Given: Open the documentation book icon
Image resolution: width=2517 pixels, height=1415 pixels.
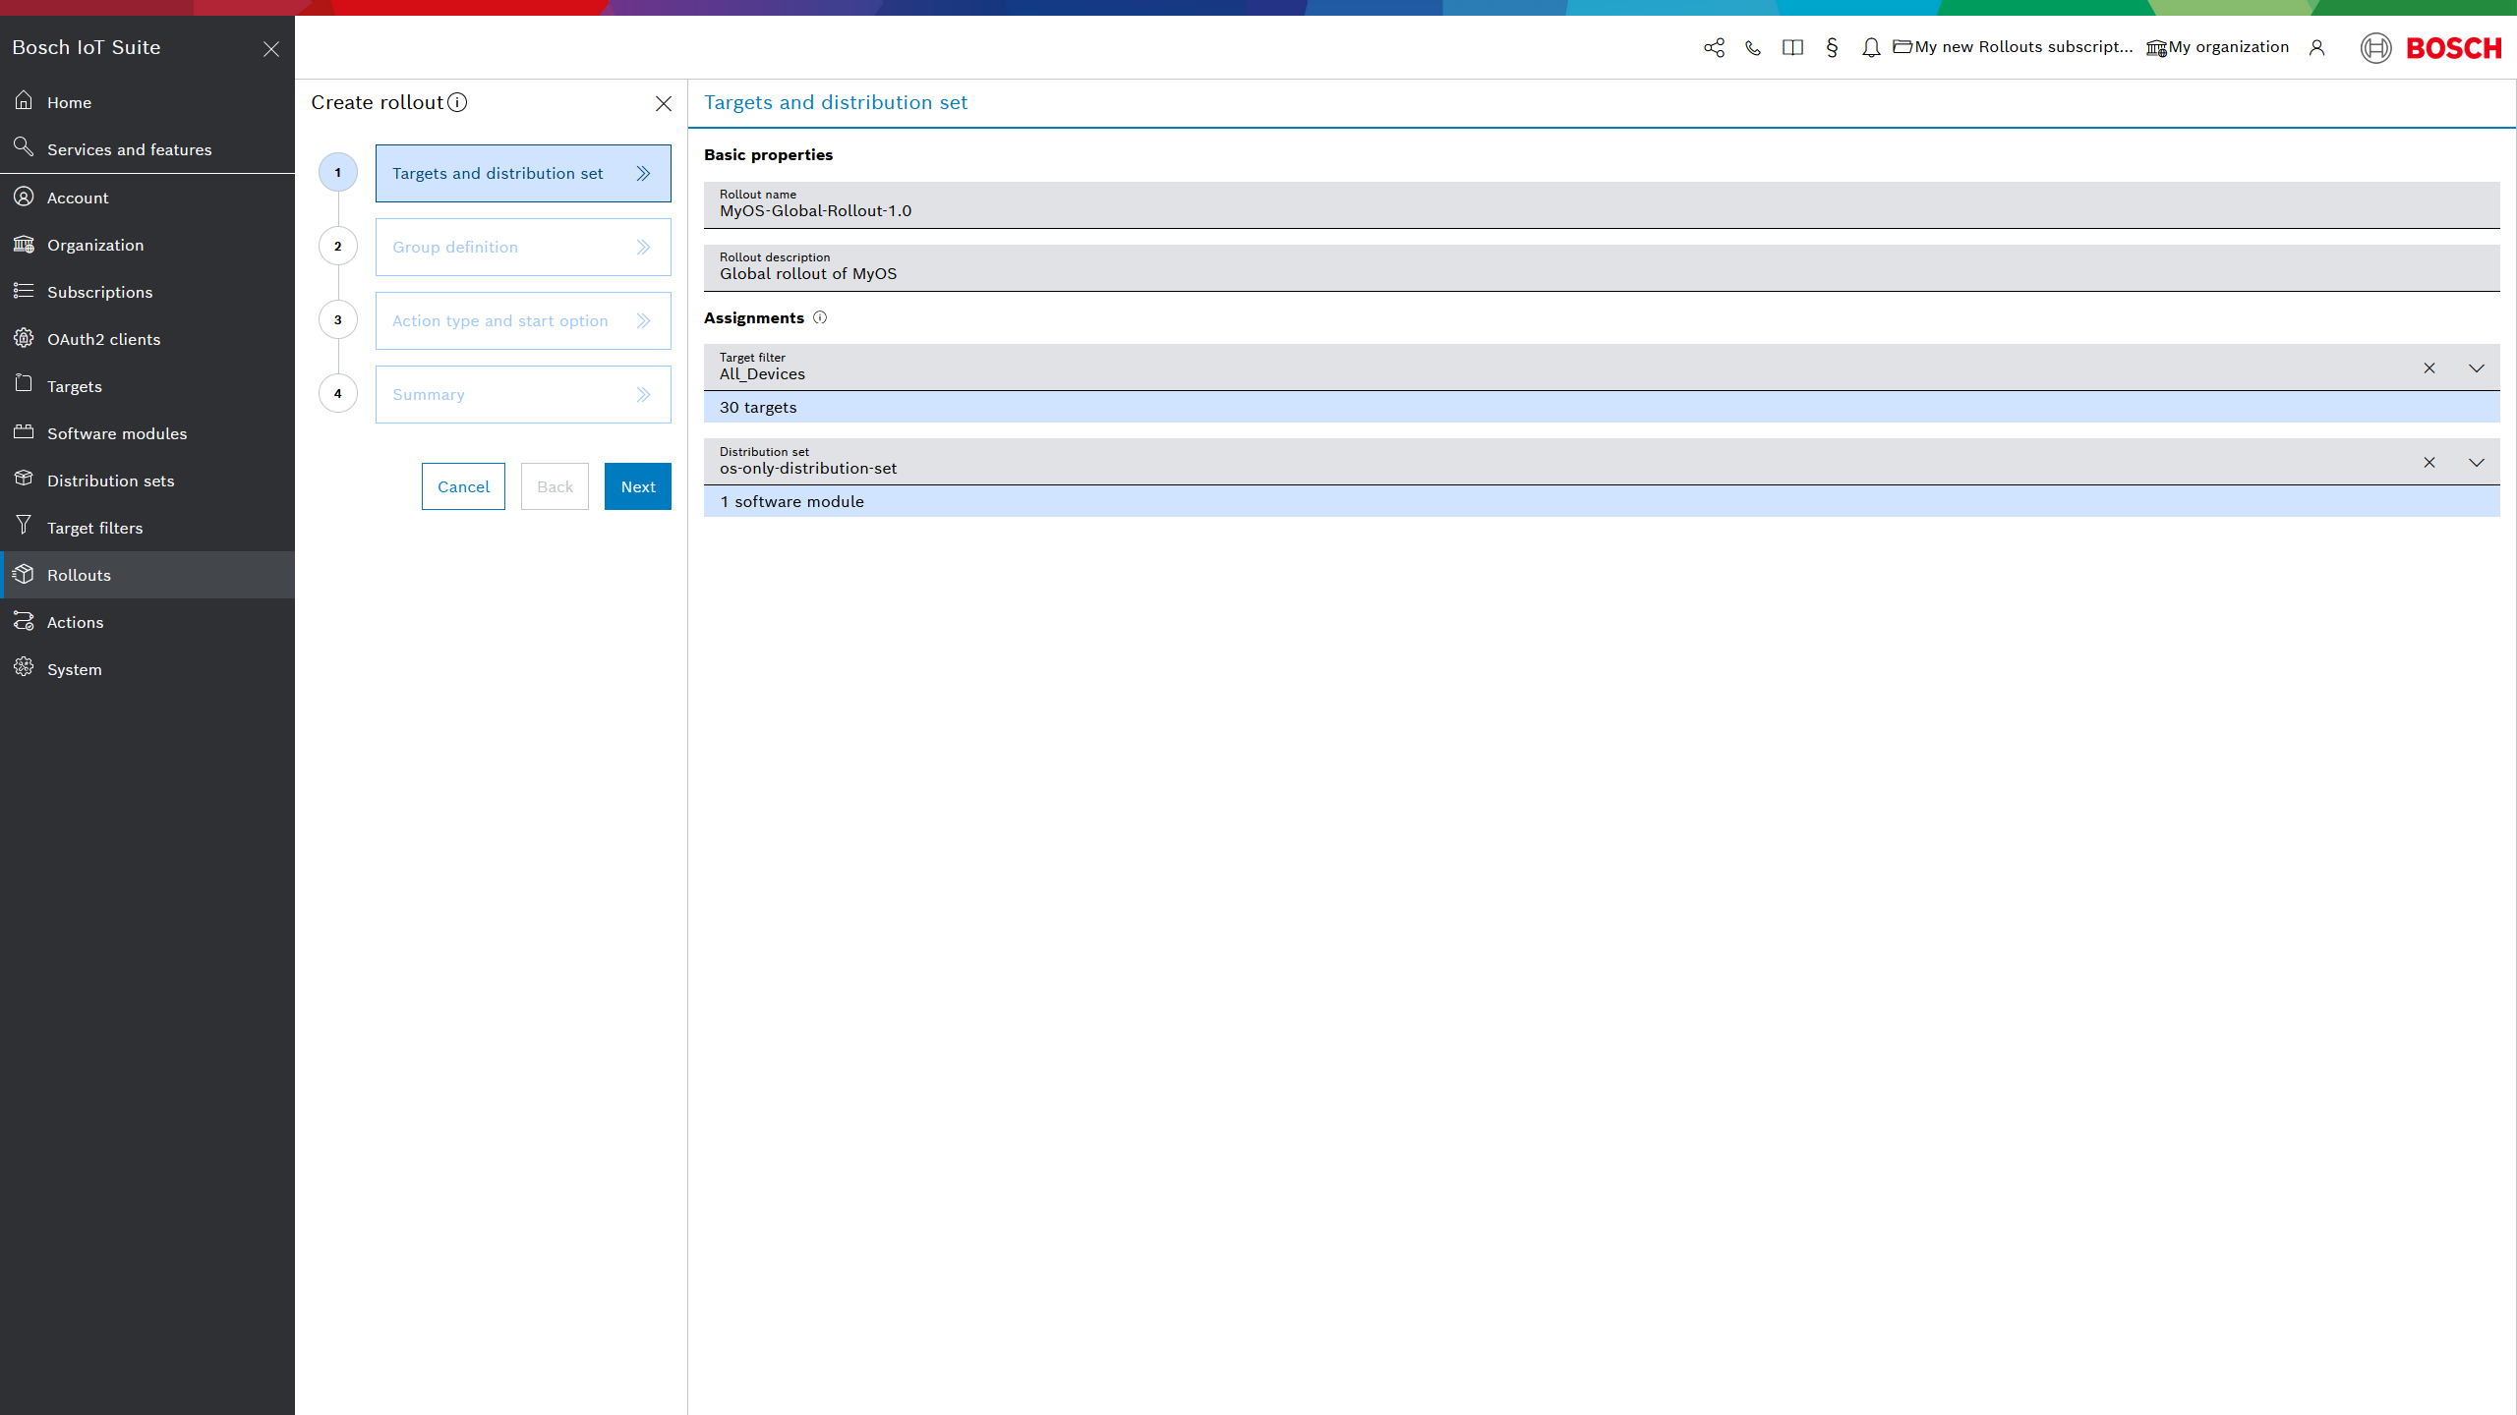Looking at the screenshot, I should [1792, 47].
